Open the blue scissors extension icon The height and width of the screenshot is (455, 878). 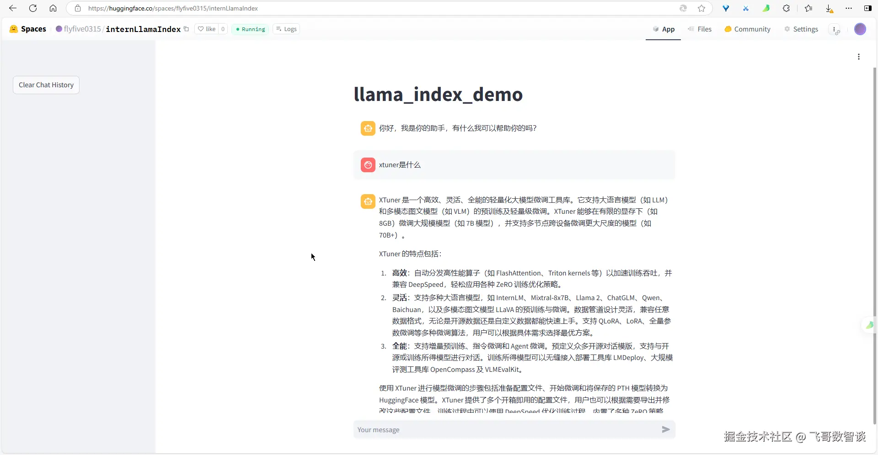point(746,8)
